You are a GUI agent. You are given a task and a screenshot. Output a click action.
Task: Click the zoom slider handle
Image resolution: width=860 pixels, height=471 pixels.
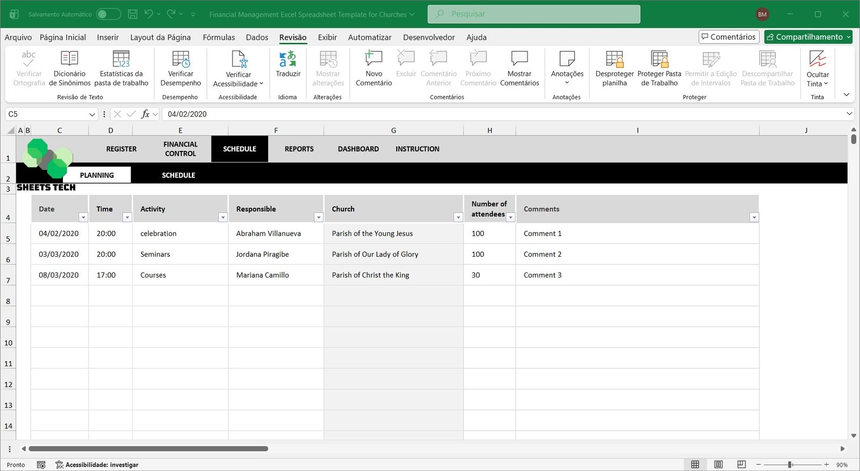(790, 465)
